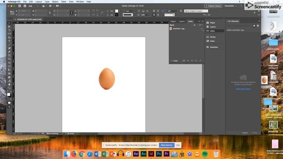
Task: Open Photoshop from the macOS dock
Action: click(159, 154)
